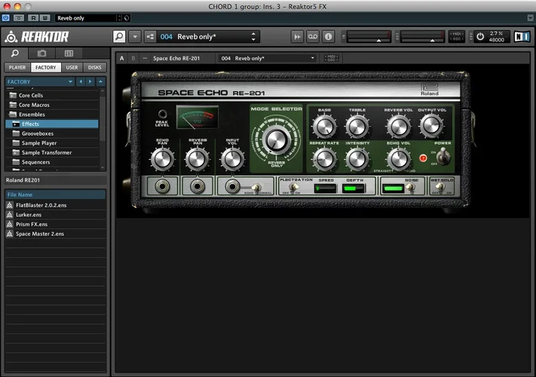Click the audio engine power button
This screenshot has height=377, width=536.
coord(480,36)
